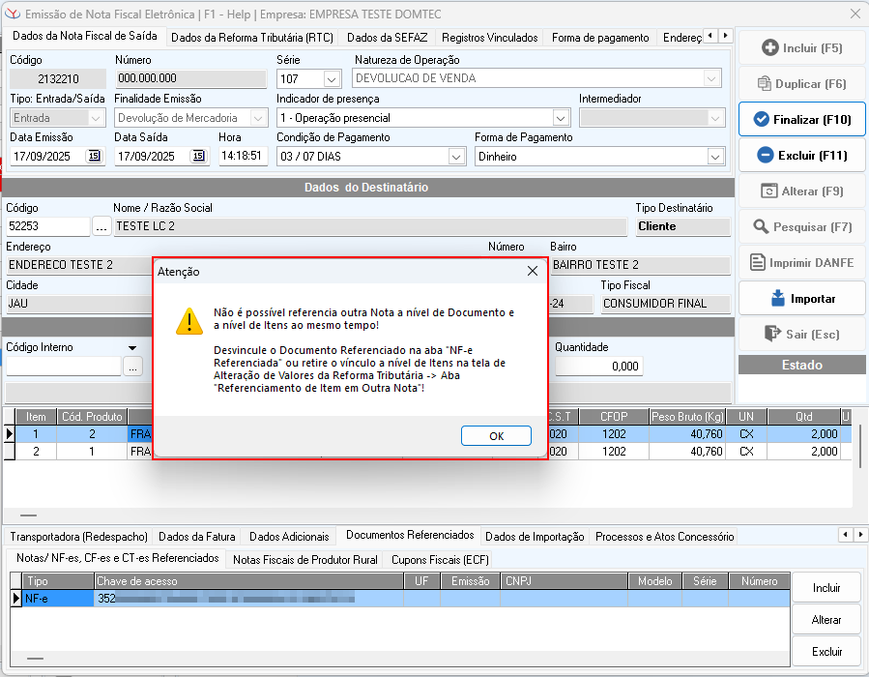Open the Dados Adicionais tab
This screenshot has height=677, width=869.
click(x=289, y=537)
